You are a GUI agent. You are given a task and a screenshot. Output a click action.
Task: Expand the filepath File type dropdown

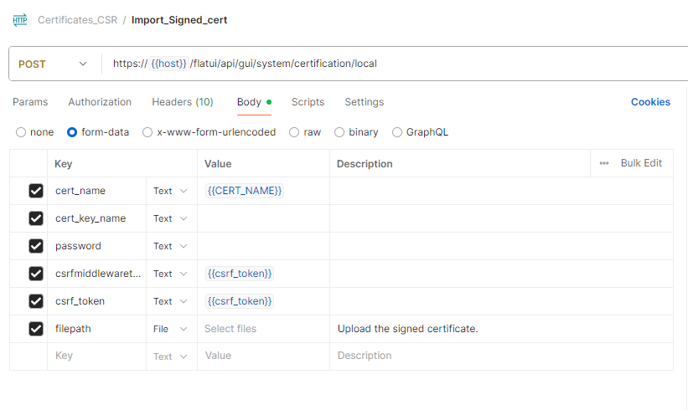point(171,329)
